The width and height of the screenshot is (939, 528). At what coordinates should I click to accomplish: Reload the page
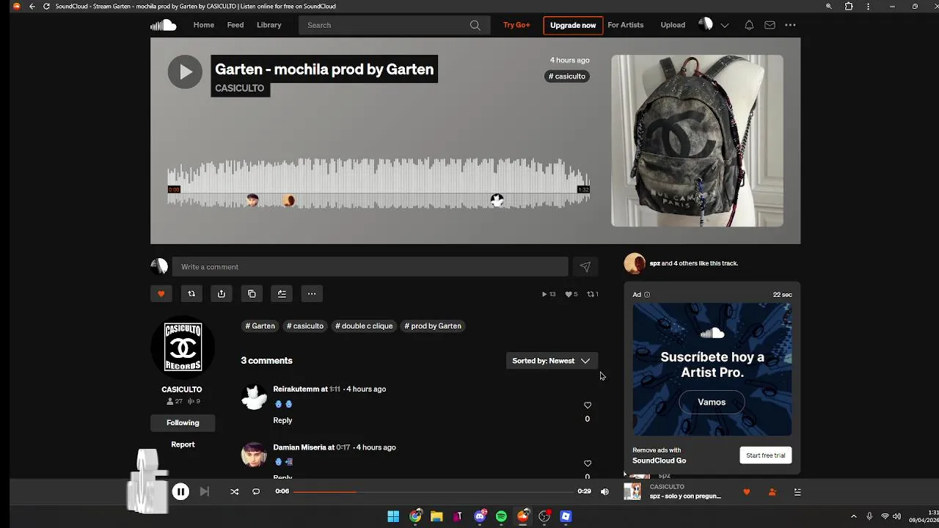pyautogui.click(x=47, y=7)
